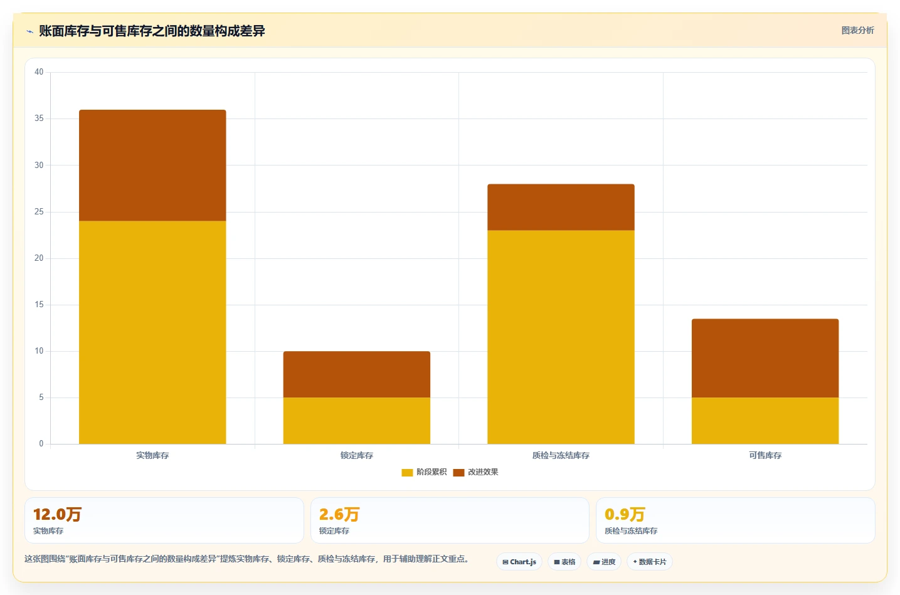Click the 质检与冻结库存 axis label
Image resolution: width=900 pixels, height=595 pixels.
click(561, 455)
